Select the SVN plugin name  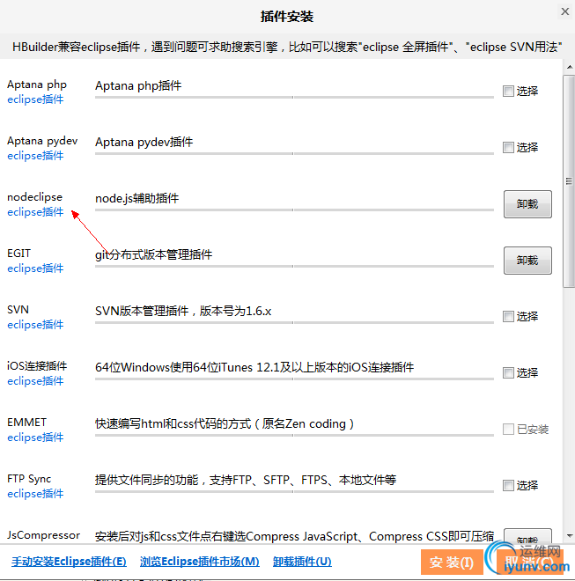coord(18,310)
